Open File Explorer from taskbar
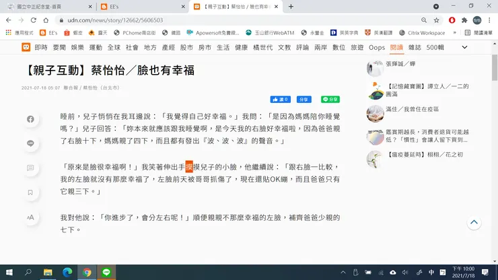 (x=48, y=273)
